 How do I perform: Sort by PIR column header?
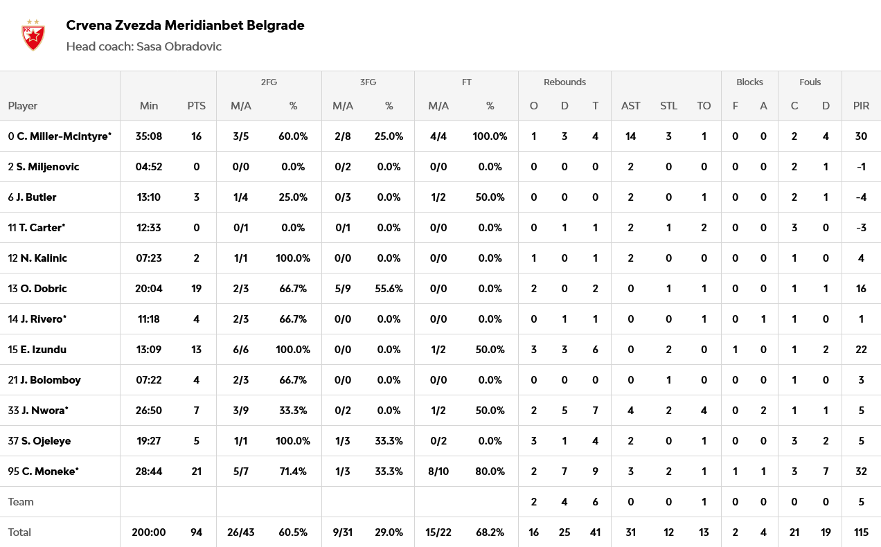tap(862, 106)
